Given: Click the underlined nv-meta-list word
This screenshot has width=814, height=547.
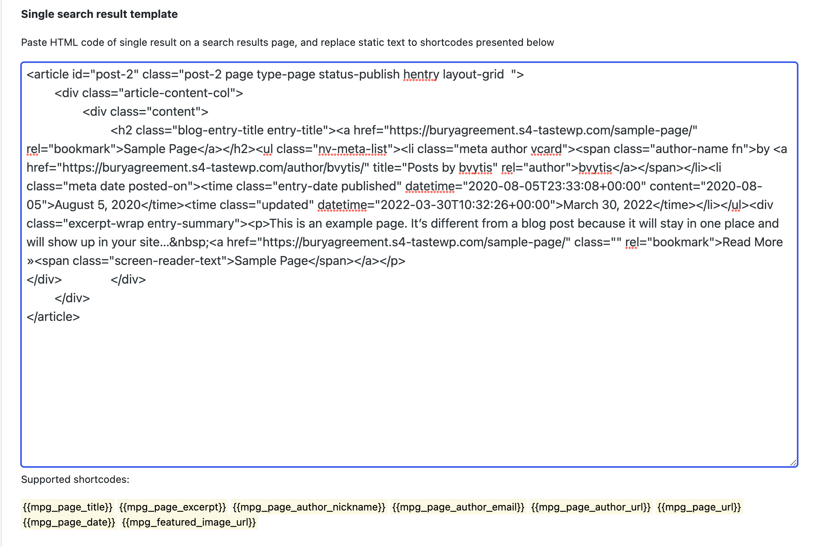Looking at the screenshot, I should pos(353,149).
